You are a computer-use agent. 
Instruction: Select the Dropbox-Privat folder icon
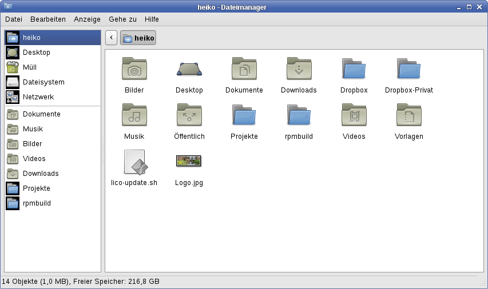coord(408,70)
